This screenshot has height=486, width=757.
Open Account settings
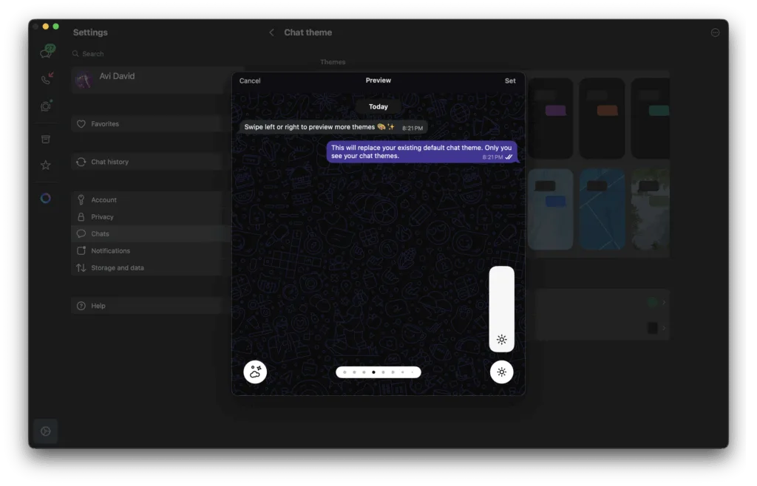pos(147,199)
